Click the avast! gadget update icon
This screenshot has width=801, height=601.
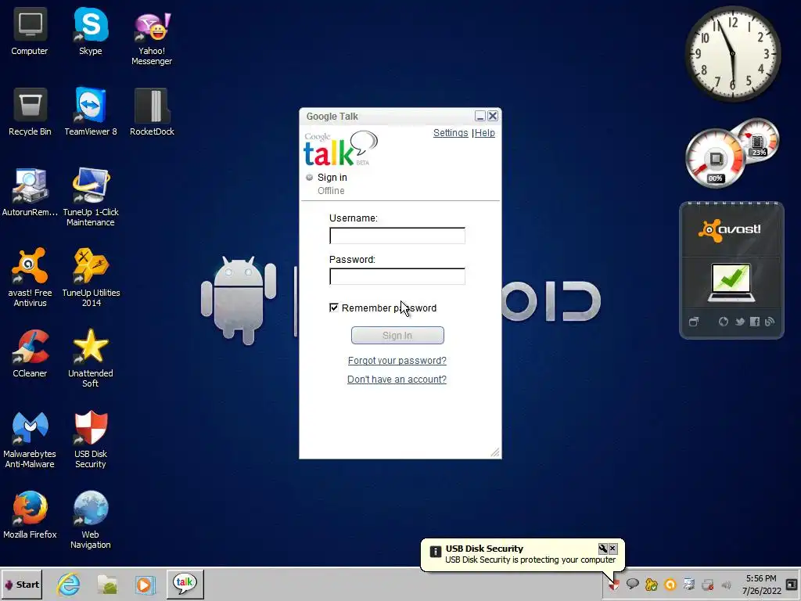pos(724,322)
